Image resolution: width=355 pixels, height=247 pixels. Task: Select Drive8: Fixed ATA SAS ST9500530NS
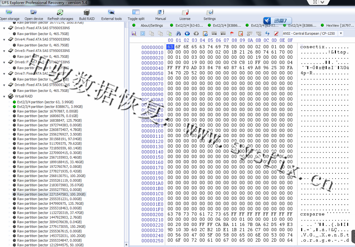(x=42, y=85)
